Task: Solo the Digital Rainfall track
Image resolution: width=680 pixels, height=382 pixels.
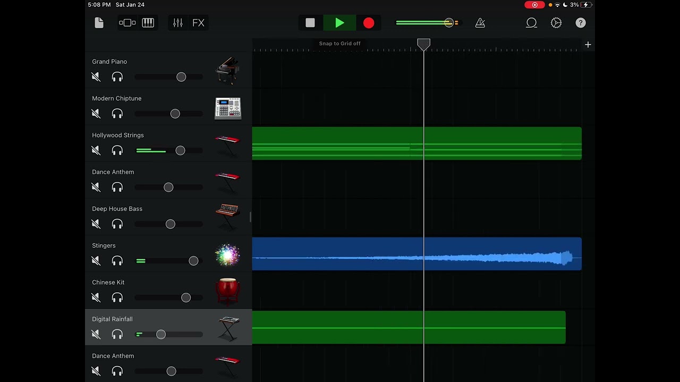Action: [x=117, y=334]
